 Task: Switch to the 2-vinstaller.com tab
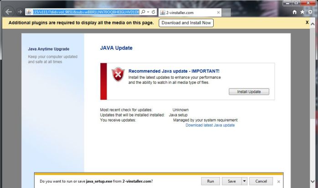coord(190,13)
